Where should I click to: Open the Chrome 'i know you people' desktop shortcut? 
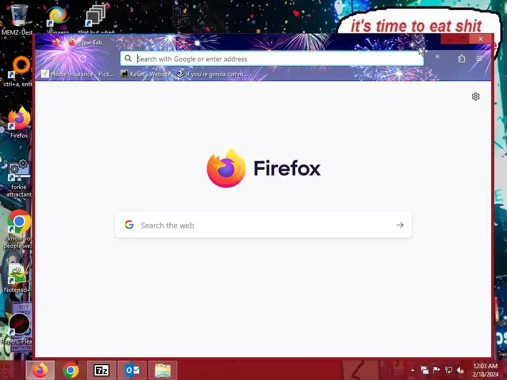click(18, 230)
